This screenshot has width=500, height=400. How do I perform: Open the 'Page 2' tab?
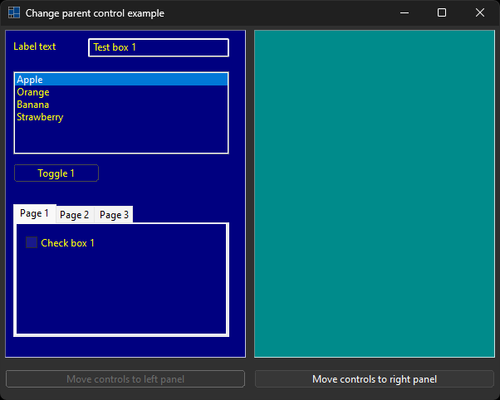(x=75, y=215)
